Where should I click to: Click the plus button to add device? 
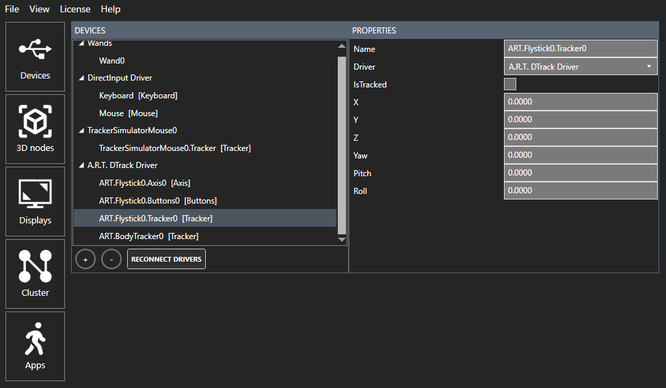(x=85, y=260)
